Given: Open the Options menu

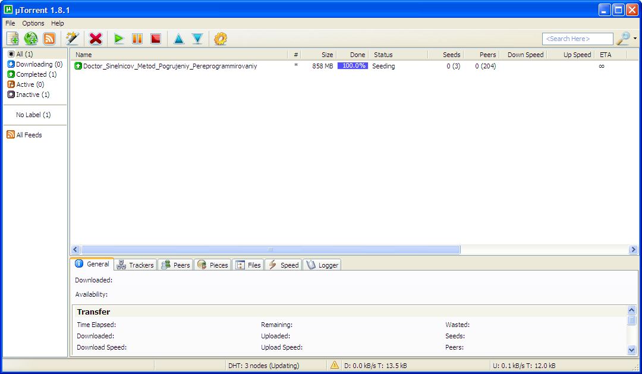Looking at the screenshot, I should coord(33,23).
